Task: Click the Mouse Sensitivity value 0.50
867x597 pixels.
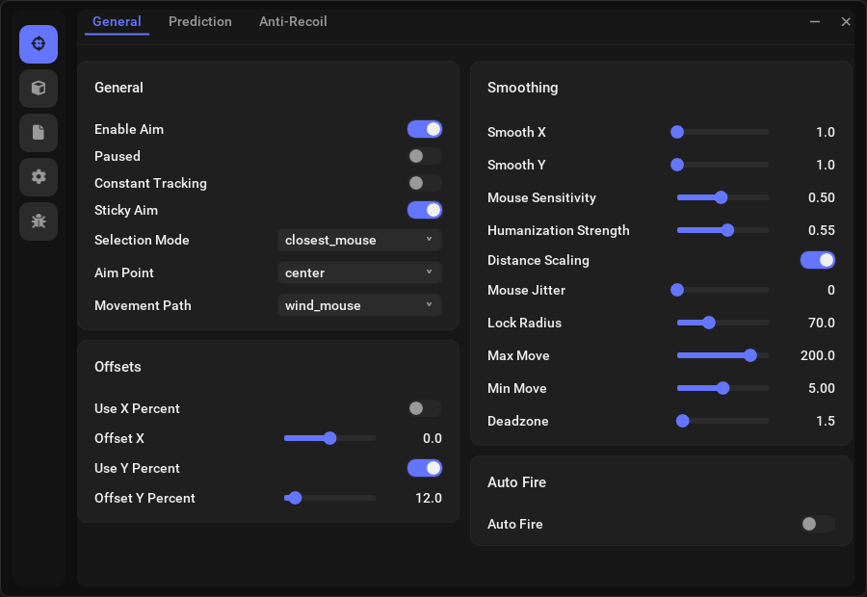Action: [x=821, y=197]
